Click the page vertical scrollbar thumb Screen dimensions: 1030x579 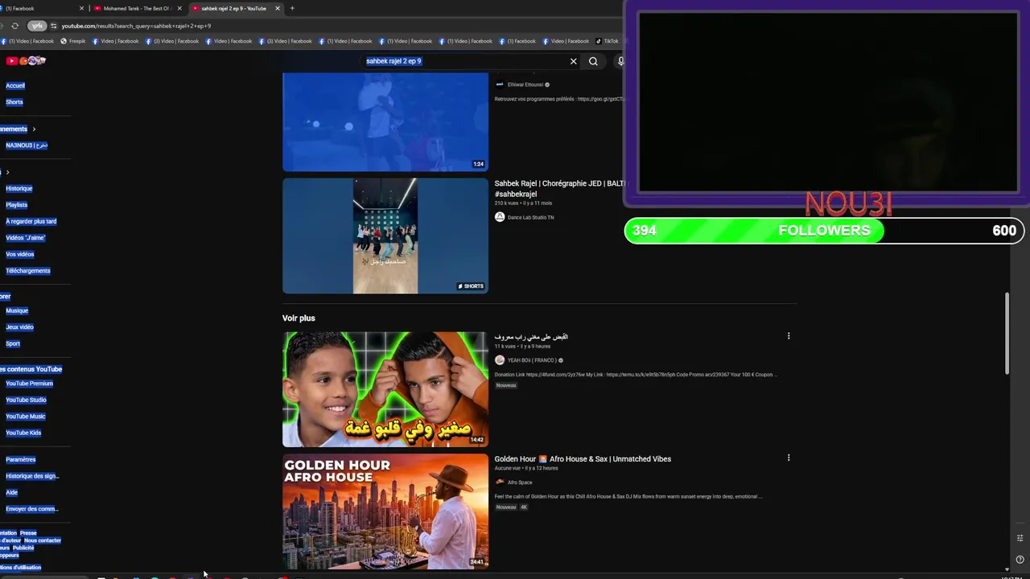pyautogui.click(x=1007, y=334)
